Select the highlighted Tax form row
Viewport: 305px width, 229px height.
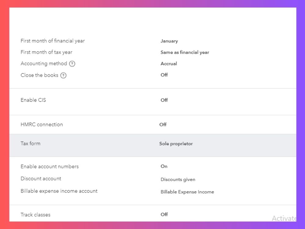pos(153,145)
